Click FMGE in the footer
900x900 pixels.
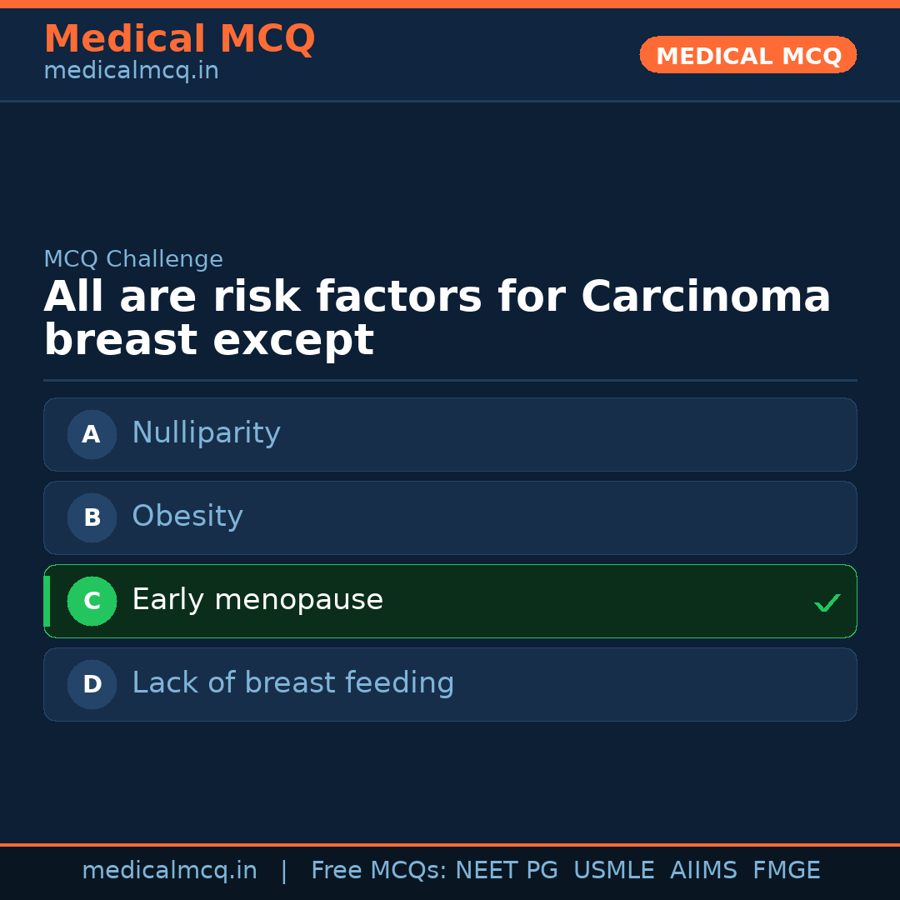[786, 871]
